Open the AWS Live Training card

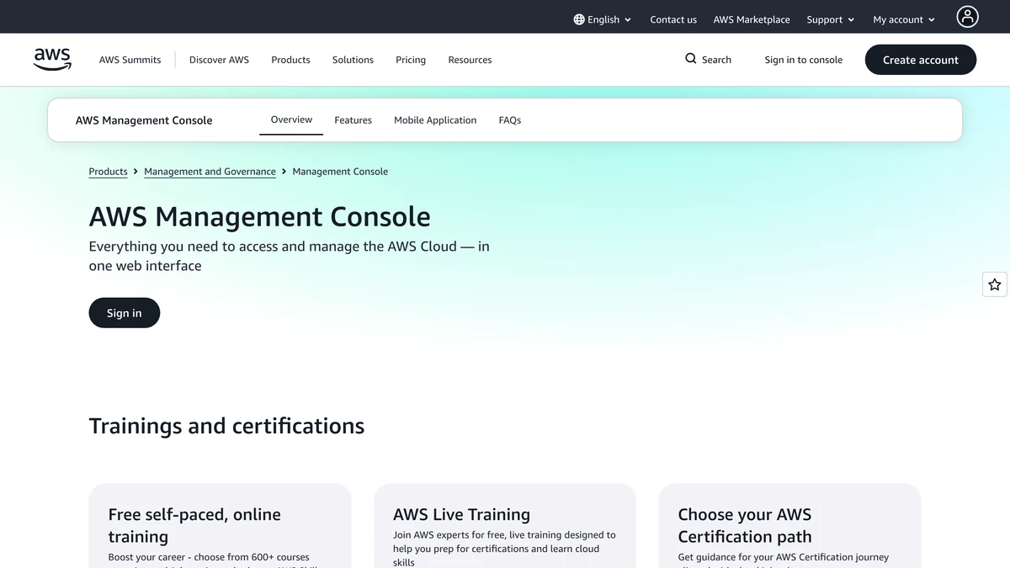point(504,526)
